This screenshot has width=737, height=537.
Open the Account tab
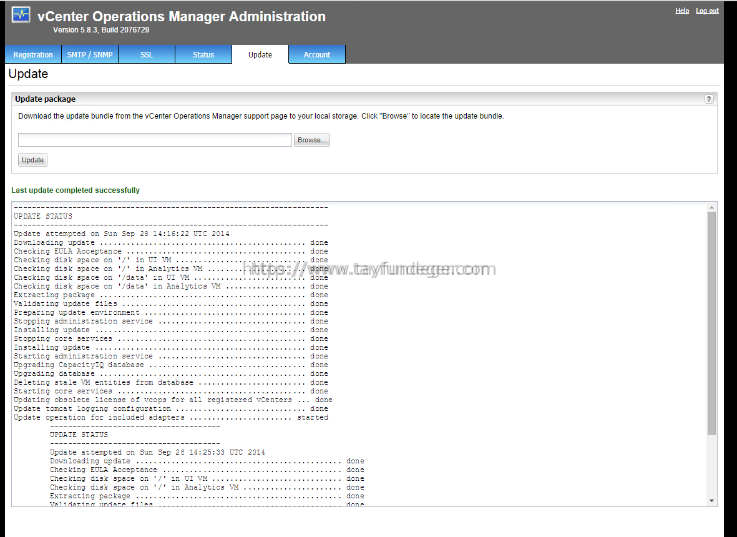[317, 54]
